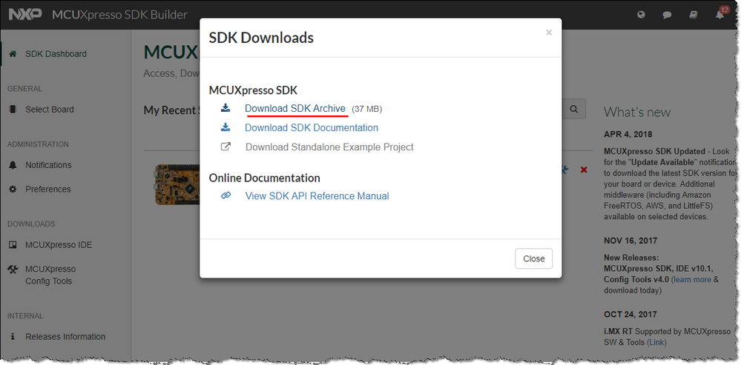Click the red X delete icon on SDK row

(x=584, y=170)
